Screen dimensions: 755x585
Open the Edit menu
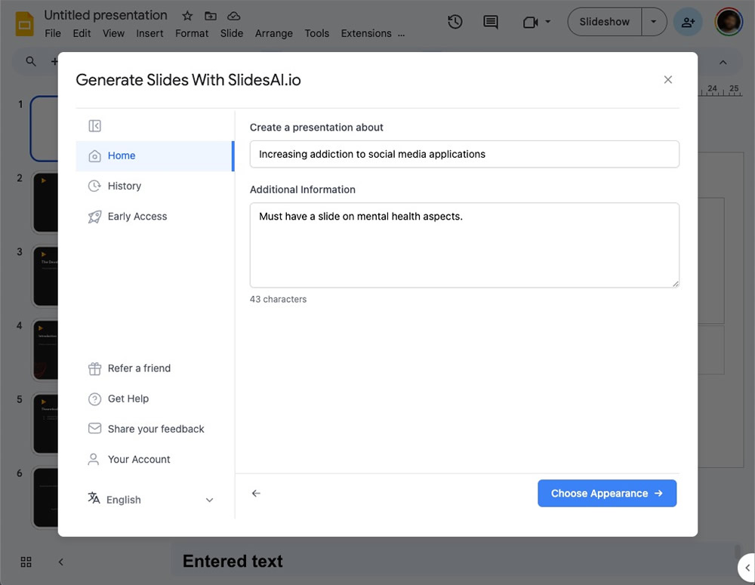coord(82,33)
